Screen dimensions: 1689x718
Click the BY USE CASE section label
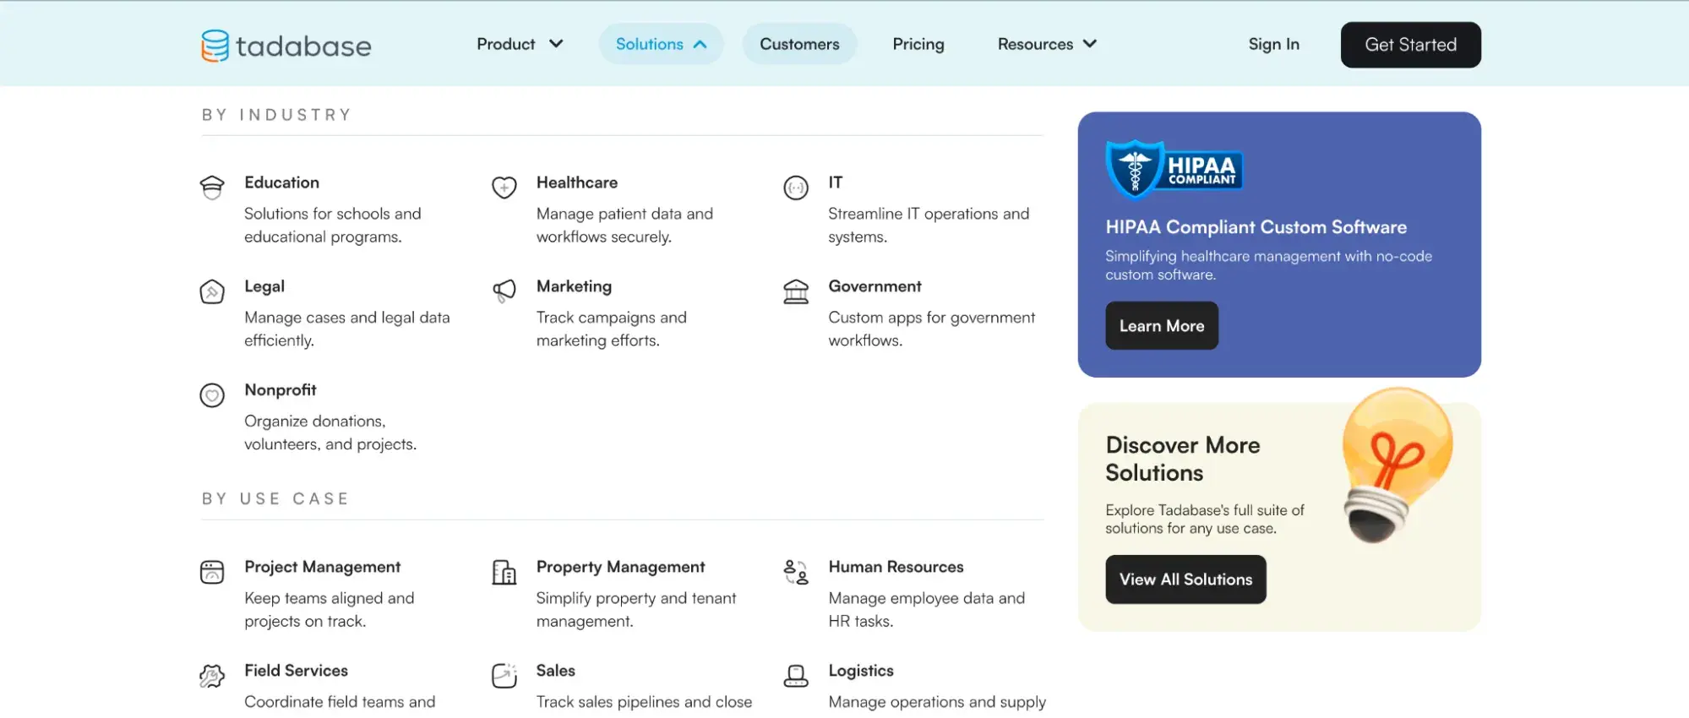275,499
